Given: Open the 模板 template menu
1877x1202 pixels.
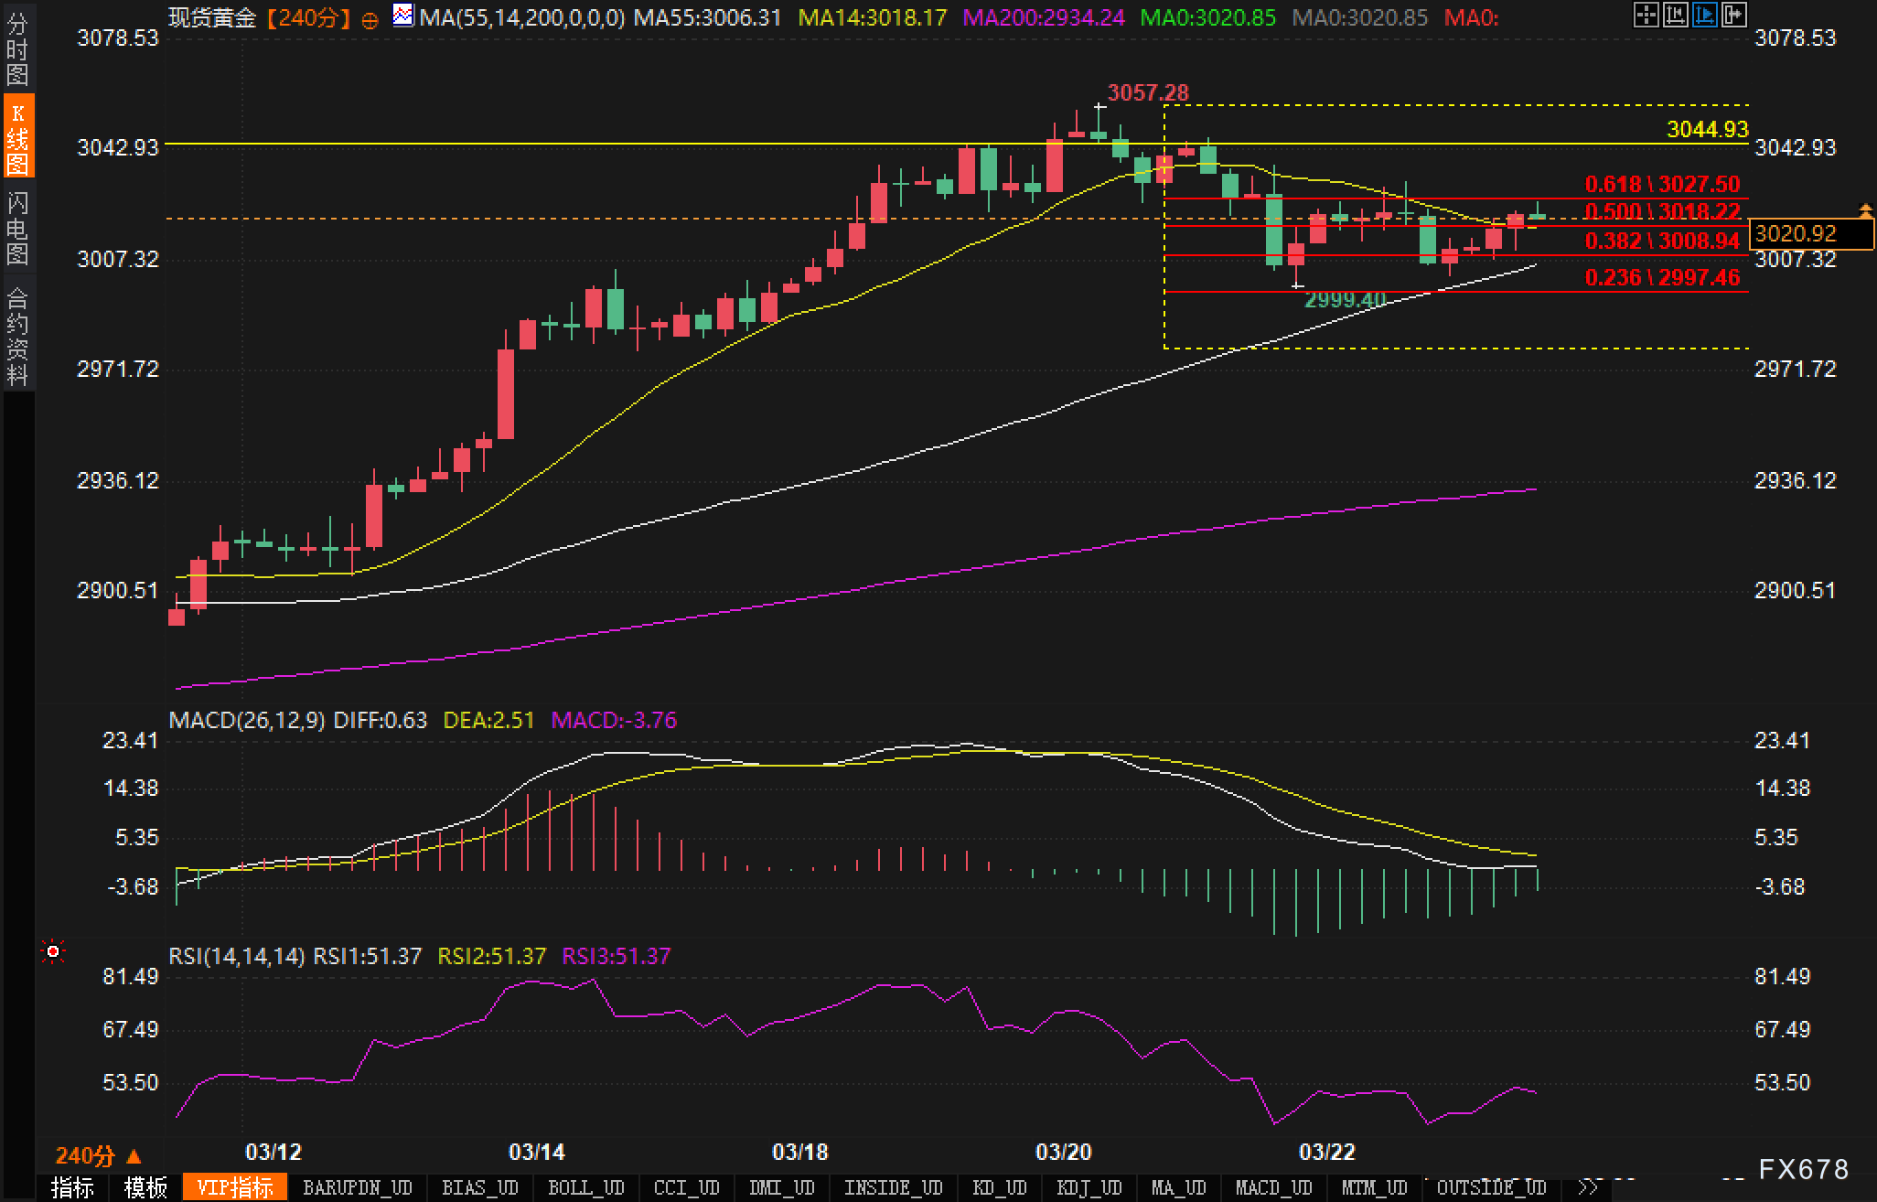Looking at the screenshot, I should tap(145, 1187).
